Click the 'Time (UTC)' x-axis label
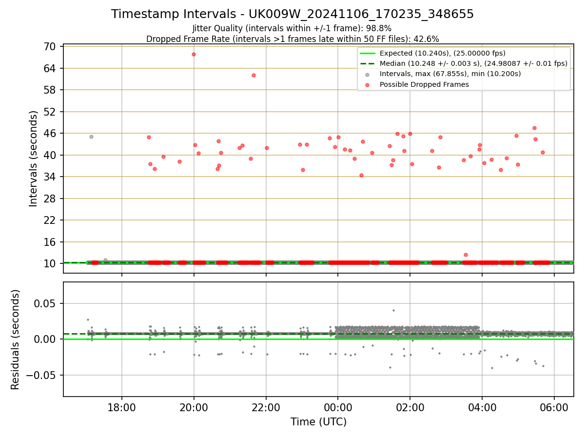 [318, 422]
